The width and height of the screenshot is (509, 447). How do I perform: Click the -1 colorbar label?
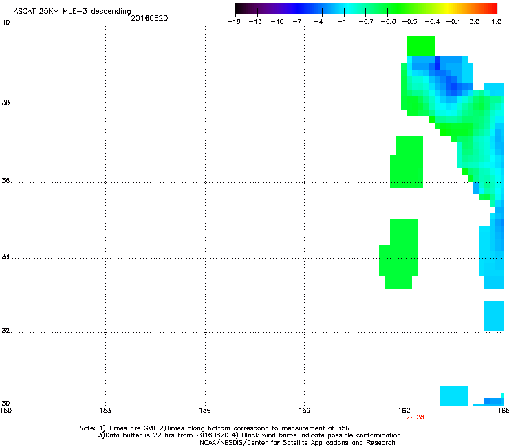point(342,22)
